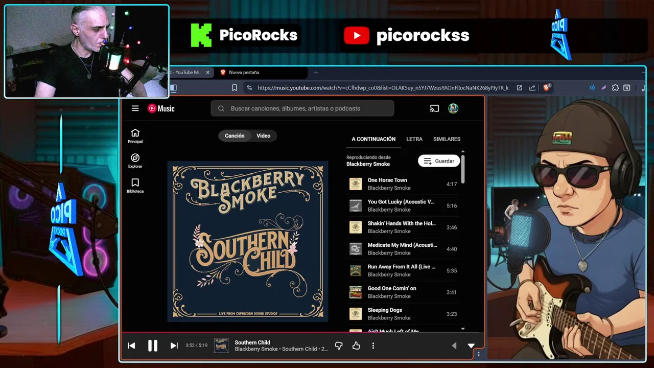The width and height of the screenshot is (654, 368).
Task: Open Biblioteca in the sidebar
Action: click(x=135, y=186)
